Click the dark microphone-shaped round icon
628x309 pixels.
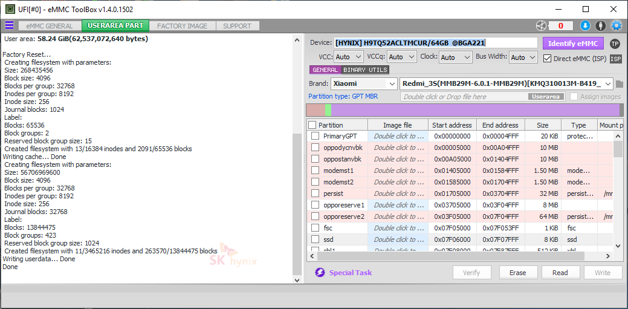[x=600, y=25]
